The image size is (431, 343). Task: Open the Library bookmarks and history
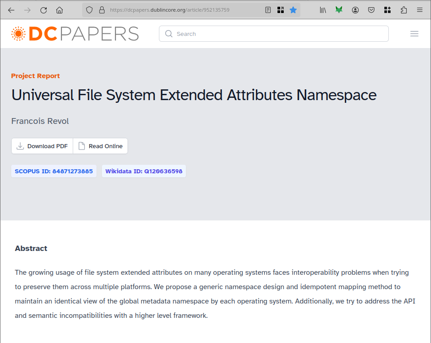coord(323,10)
